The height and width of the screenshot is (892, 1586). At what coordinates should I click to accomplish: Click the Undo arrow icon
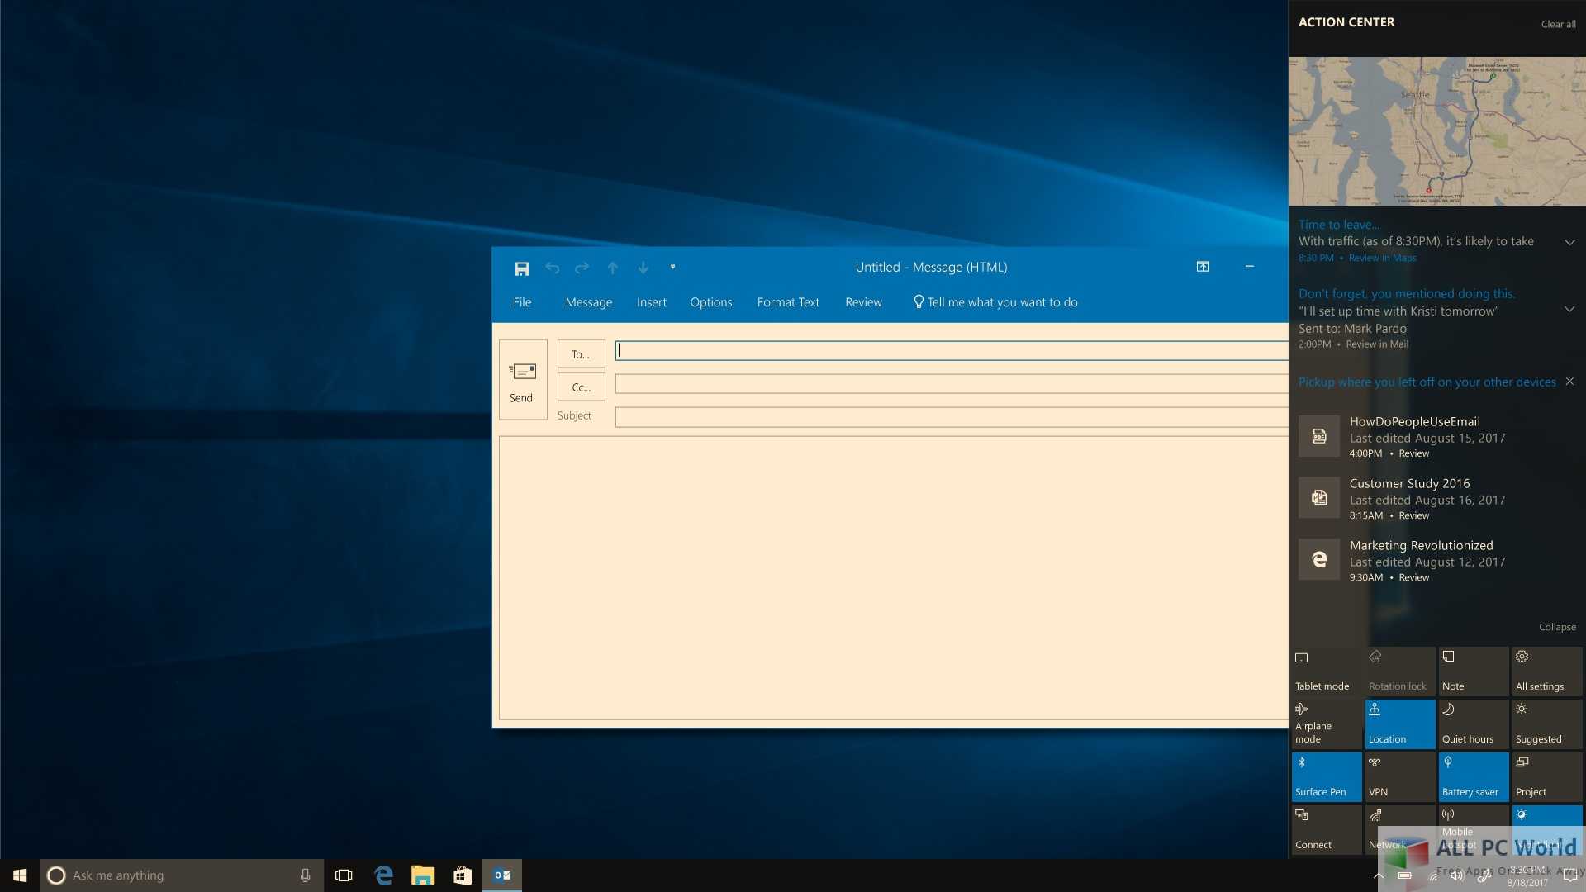click(x=552, y=268)
